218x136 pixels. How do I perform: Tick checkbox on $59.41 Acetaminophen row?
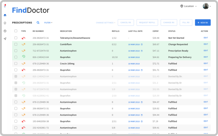[x=16, y=128]
